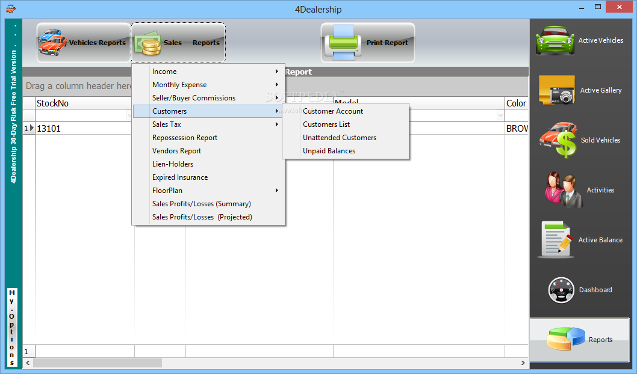Choose Unpaid Balances report
Viewport: 637px width, 374px height.
(x=346, y=151)
